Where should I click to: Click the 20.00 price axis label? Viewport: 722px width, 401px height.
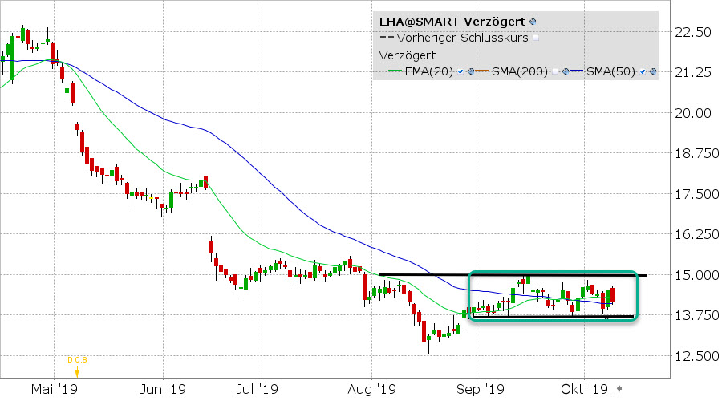pyautogui.click(x=693, y=113)
